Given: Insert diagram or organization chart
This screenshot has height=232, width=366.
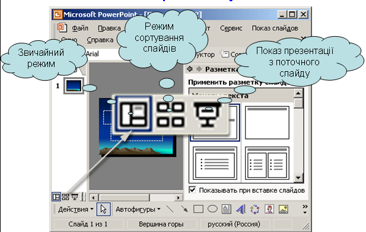Looking at the screenshot, I should 255,209.
